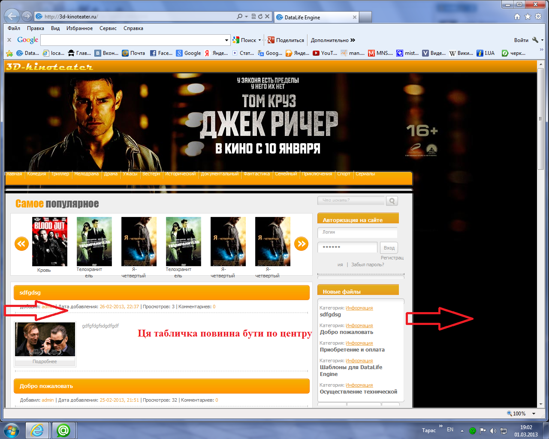Open the volume speaker tray icon
549x439 pixels.
click(493, 430)
